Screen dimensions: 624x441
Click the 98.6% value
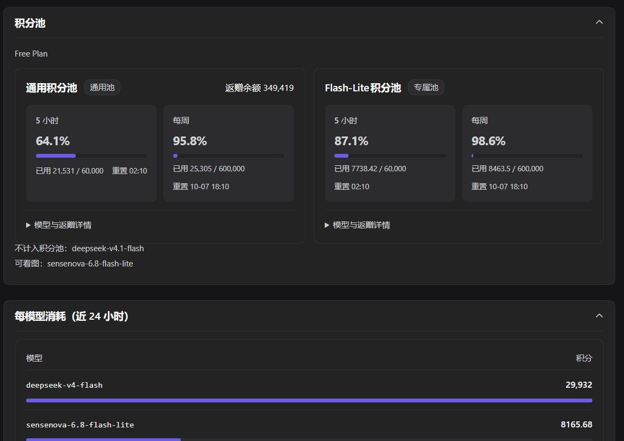[x=488, y=141]
